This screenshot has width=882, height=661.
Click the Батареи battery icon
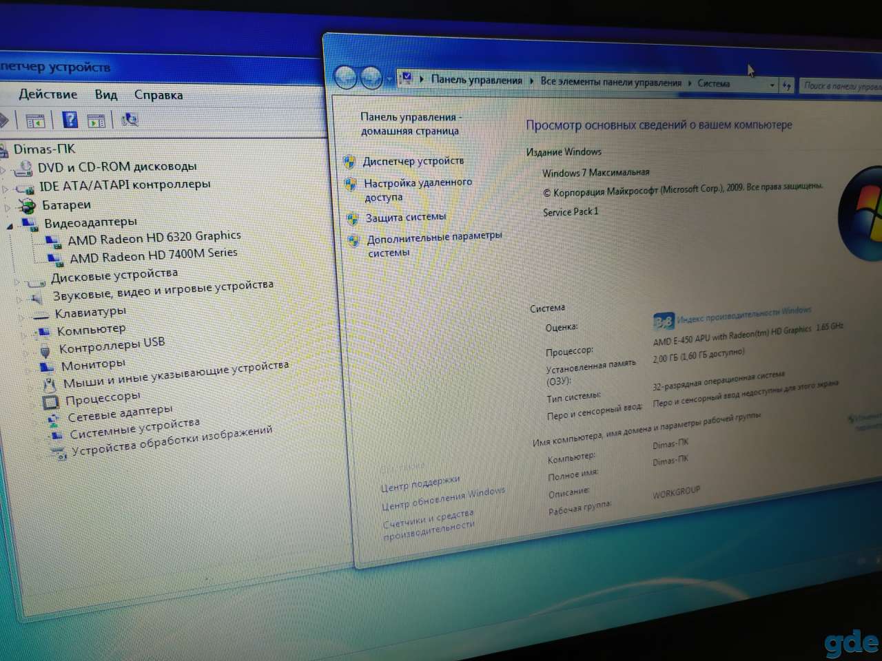pos(28,205)
